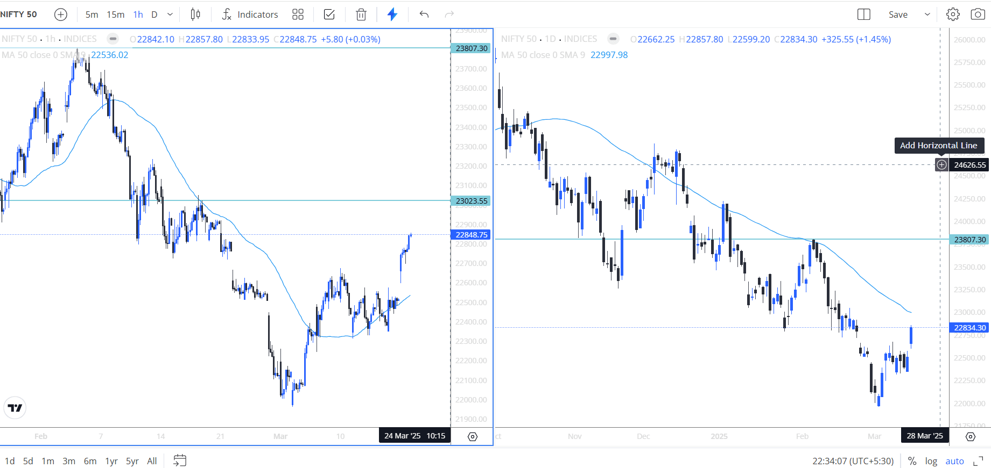This screenshot has height=468, width=991.
Task: Open left chart time axis settings
Action: [x=473, y=437]
